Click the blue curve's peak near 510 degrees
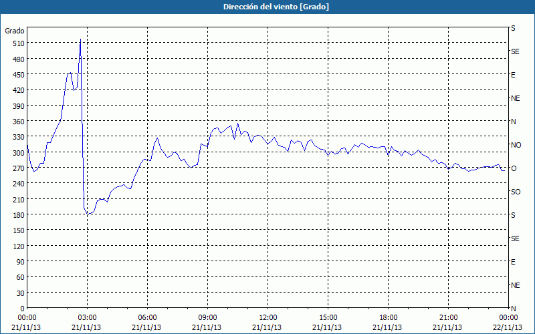 tap(80, 39)
